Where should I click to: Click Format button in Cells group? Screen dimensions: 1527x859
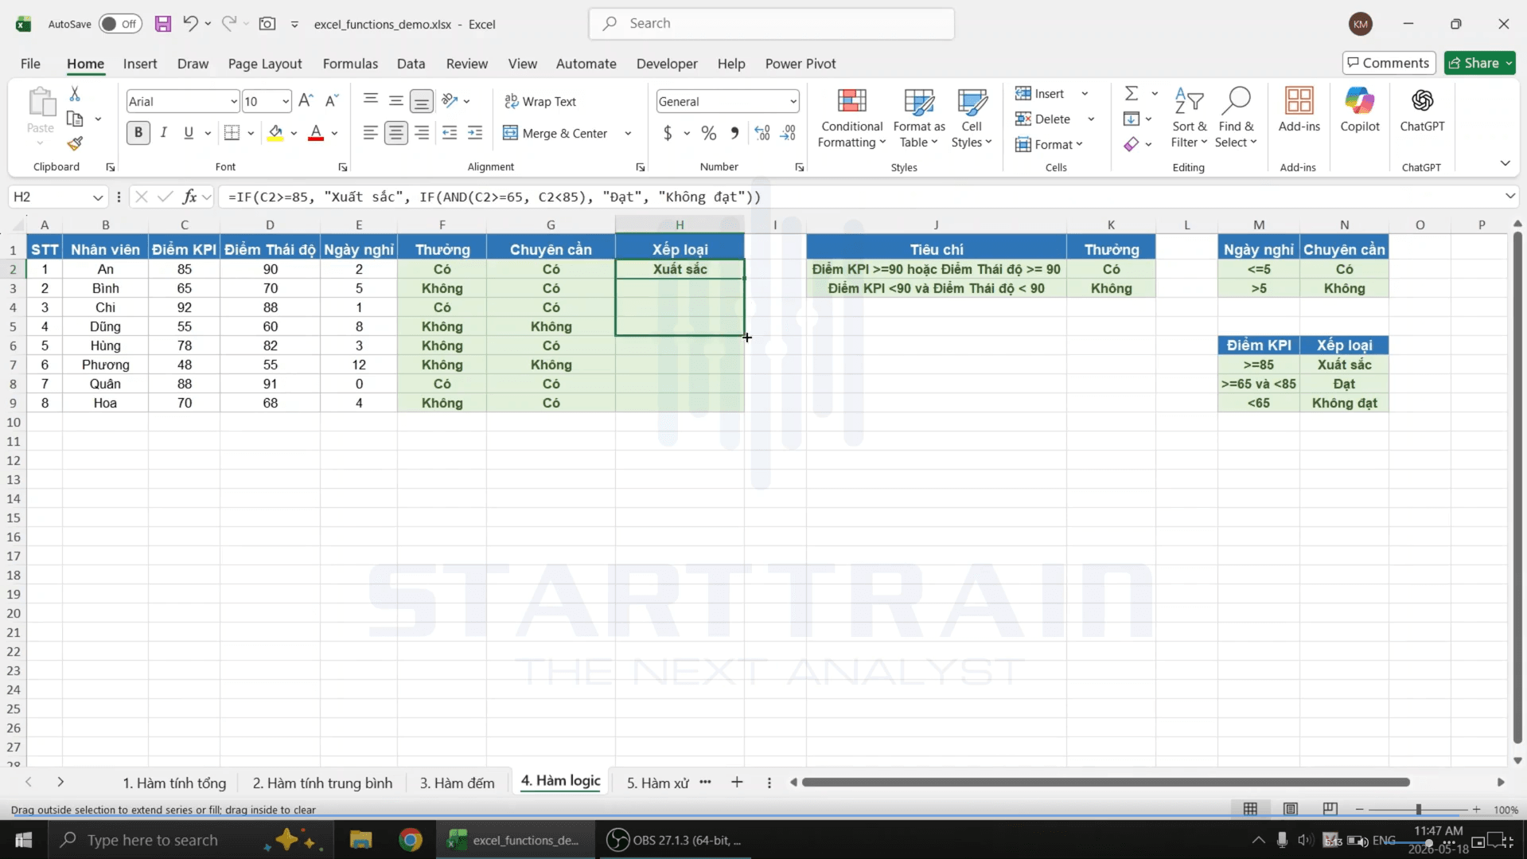[x=1049, y=144]
